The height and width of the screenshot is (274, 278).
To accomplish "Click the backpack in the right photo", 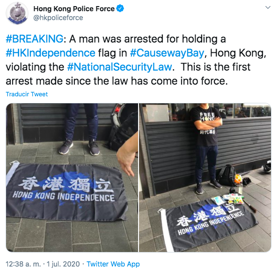I will [x=227, y=175].
